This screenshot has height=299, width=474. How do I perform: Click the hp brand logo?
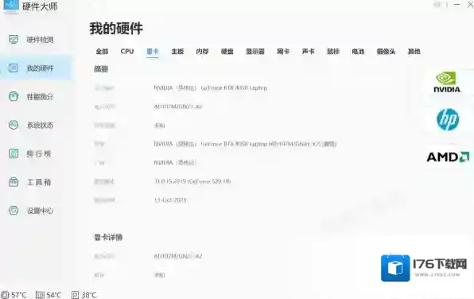448,119
